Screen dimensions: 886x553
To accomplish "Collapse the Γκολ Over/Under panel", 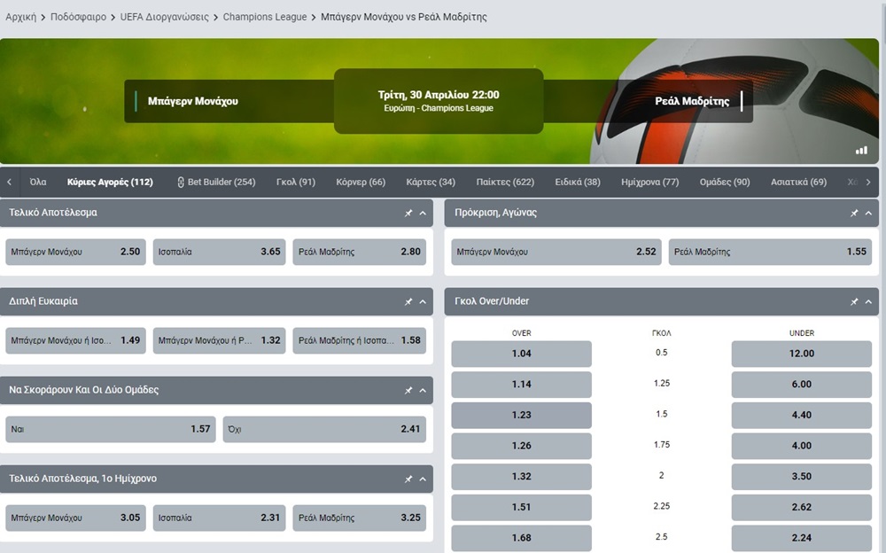I will click(868, 302).
